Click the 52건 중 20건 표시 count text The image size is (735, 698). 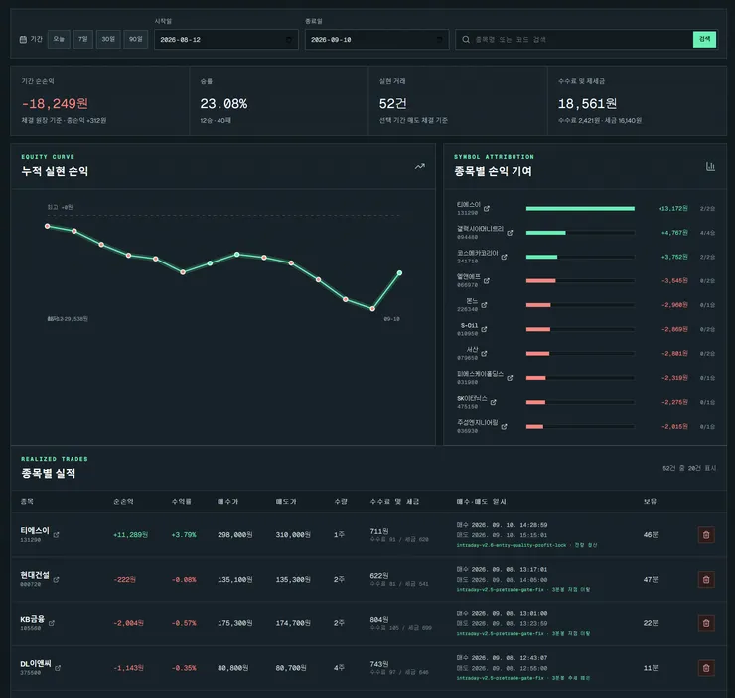689,468
